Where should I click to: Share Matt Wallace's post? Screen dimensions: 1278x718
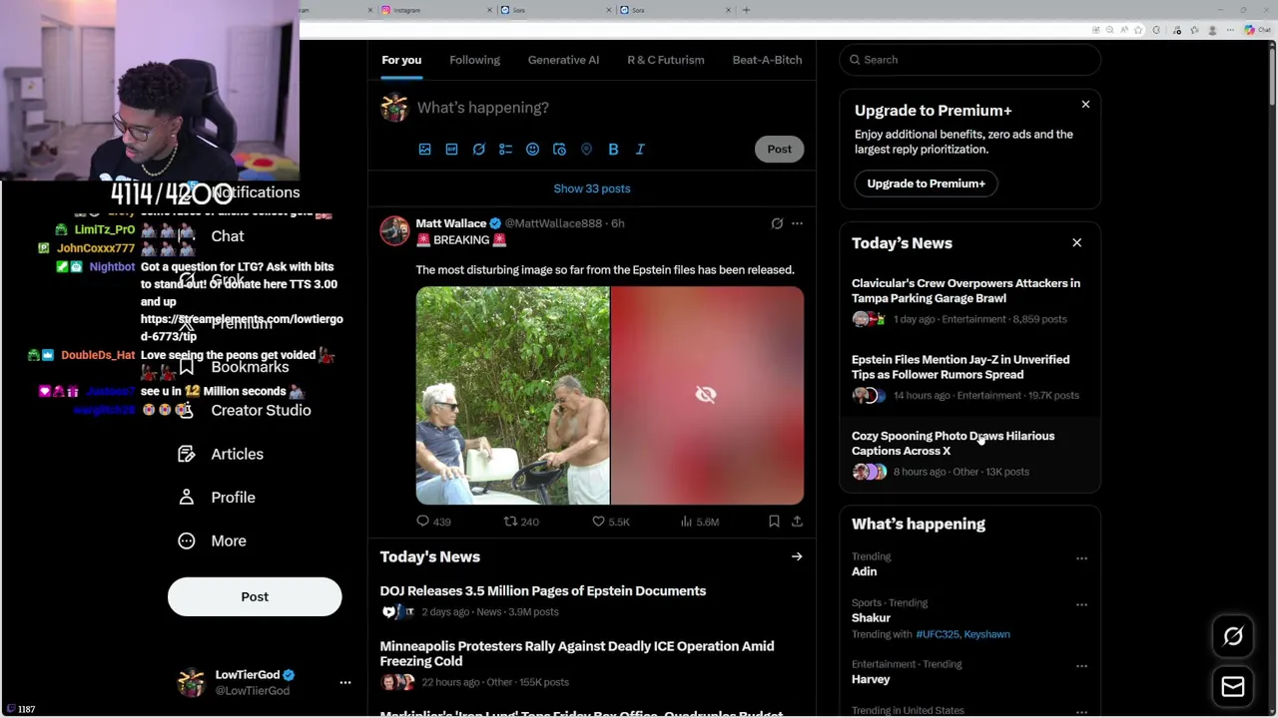[x=797, y=522]
